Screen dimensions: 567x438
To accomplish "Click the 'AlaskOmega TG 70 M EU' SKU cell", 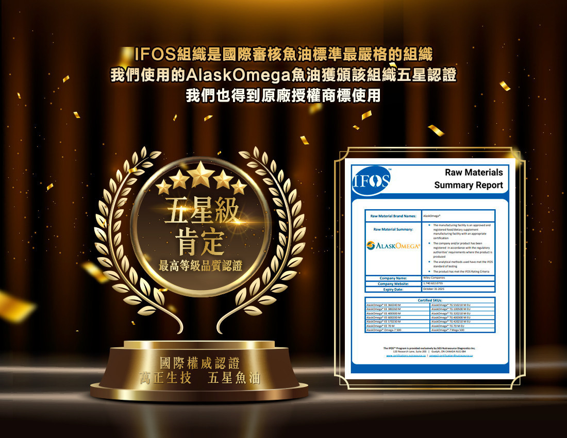I will click(462, 326).
